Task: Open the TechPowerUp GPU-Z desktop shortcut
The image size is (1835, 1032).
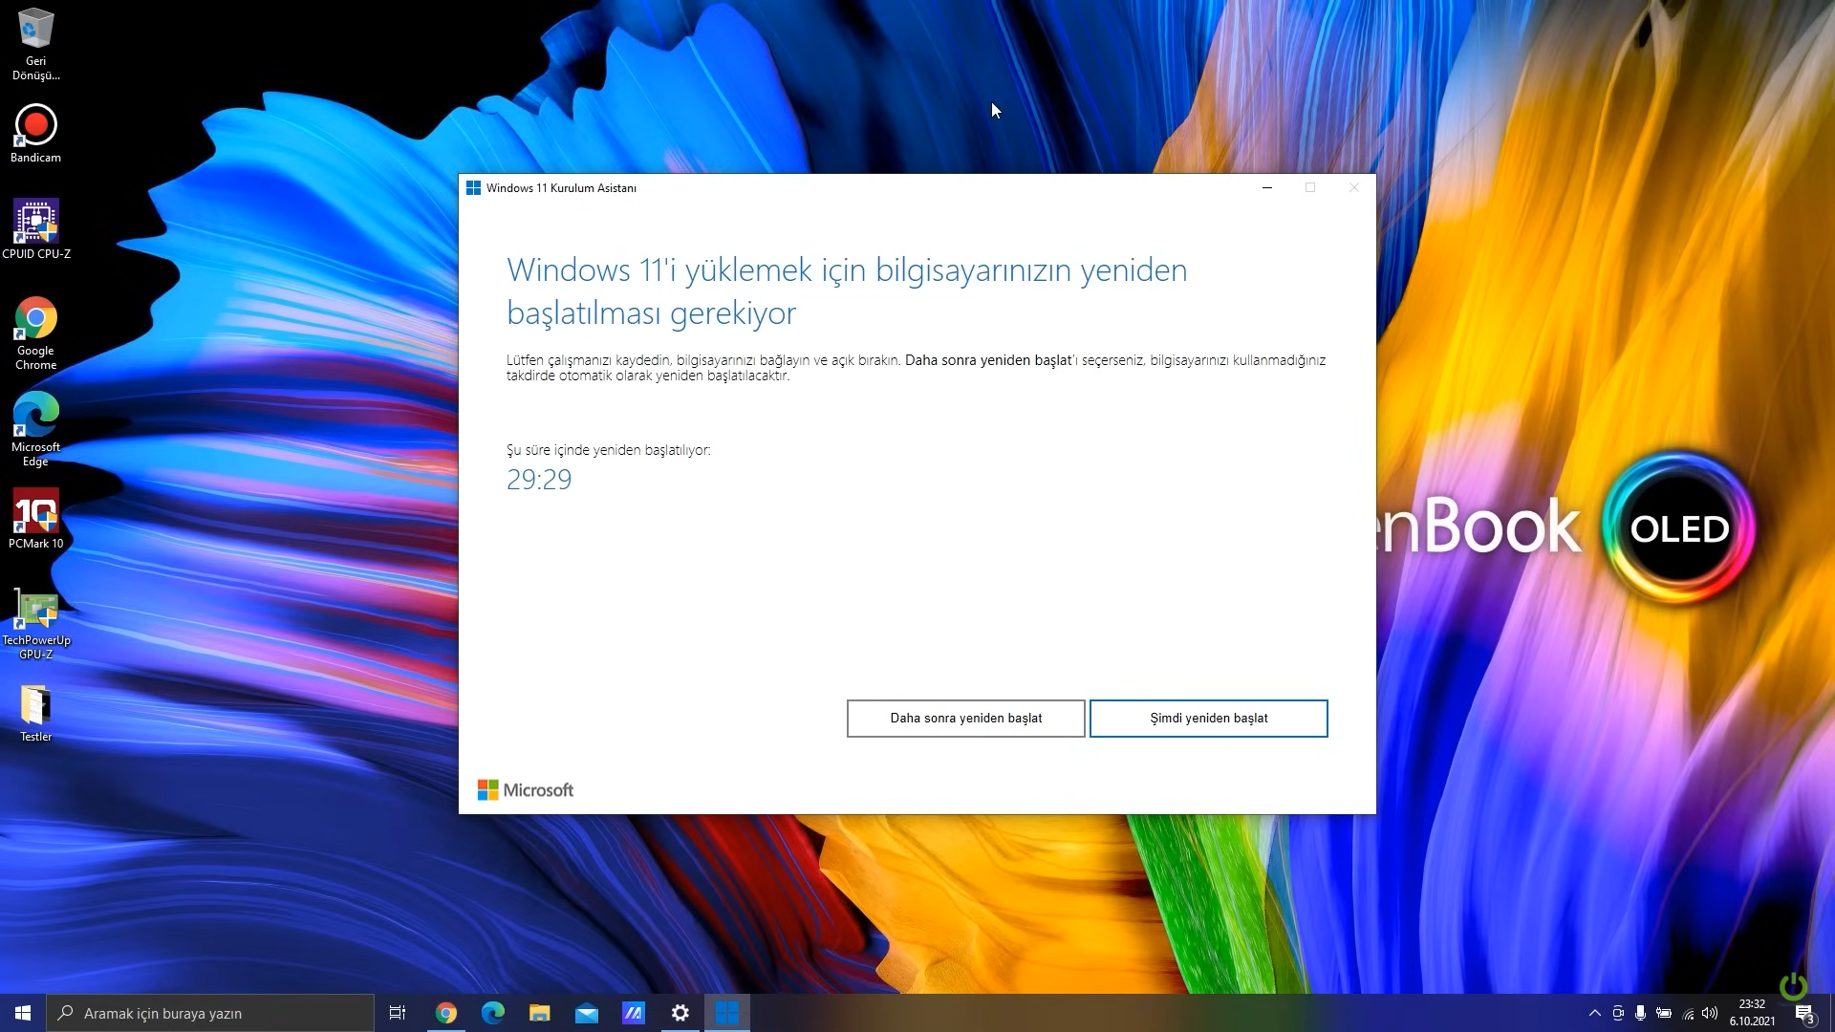Action: pos(35,610)
